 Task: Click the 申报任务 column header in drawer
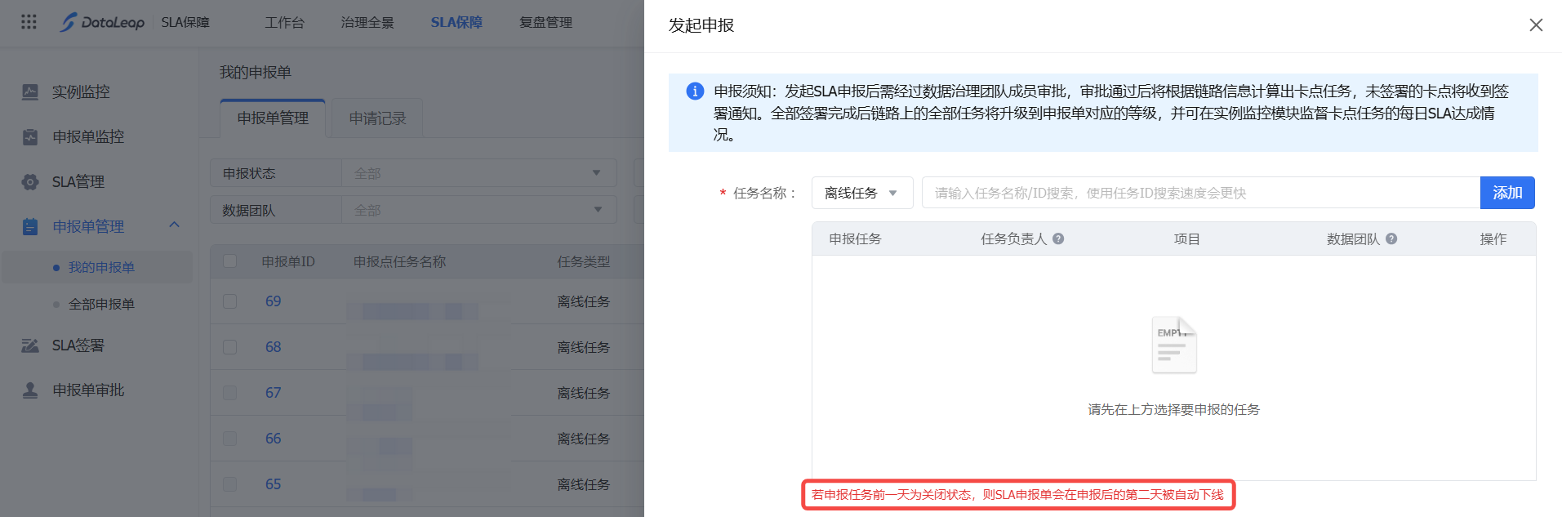855,238
